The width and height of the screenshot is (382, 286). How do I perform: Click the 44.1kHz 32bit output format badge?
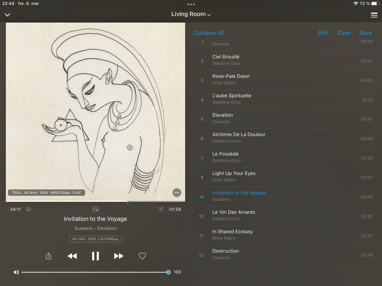[x=95, y=239]
